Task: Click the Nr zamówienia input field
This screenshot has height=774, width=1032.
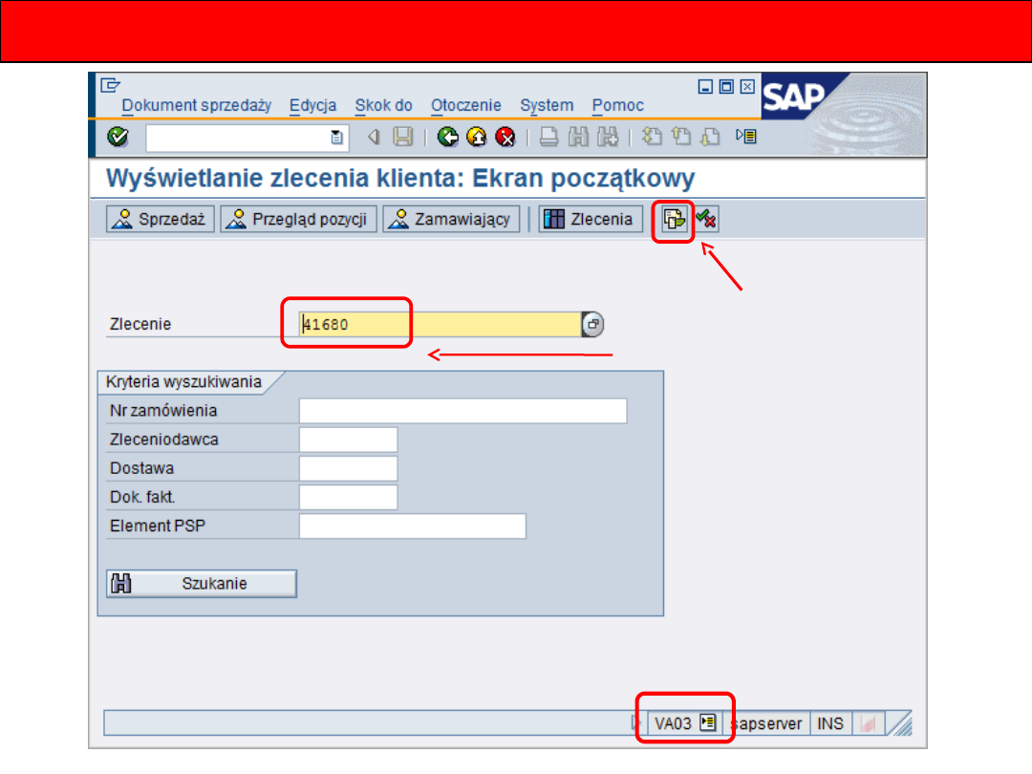Action: pos(462,411)
